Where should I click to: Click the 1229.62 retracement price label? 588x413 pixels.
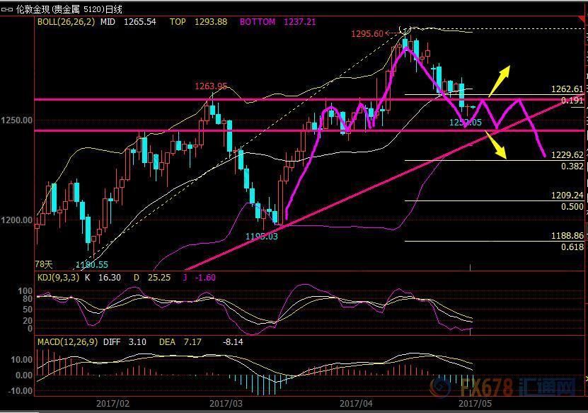click(x=567, y=155)
